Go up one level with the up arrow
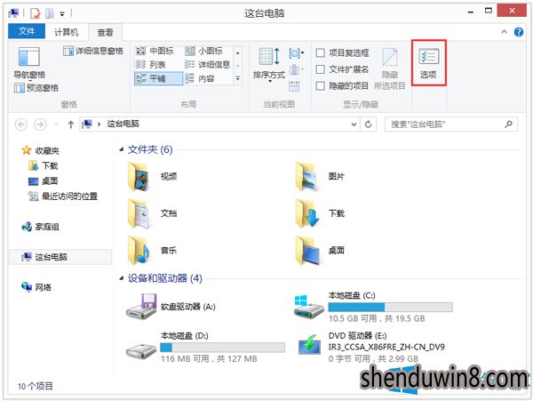The width and height of the screenshot is (533, 401). pos(71,124)
